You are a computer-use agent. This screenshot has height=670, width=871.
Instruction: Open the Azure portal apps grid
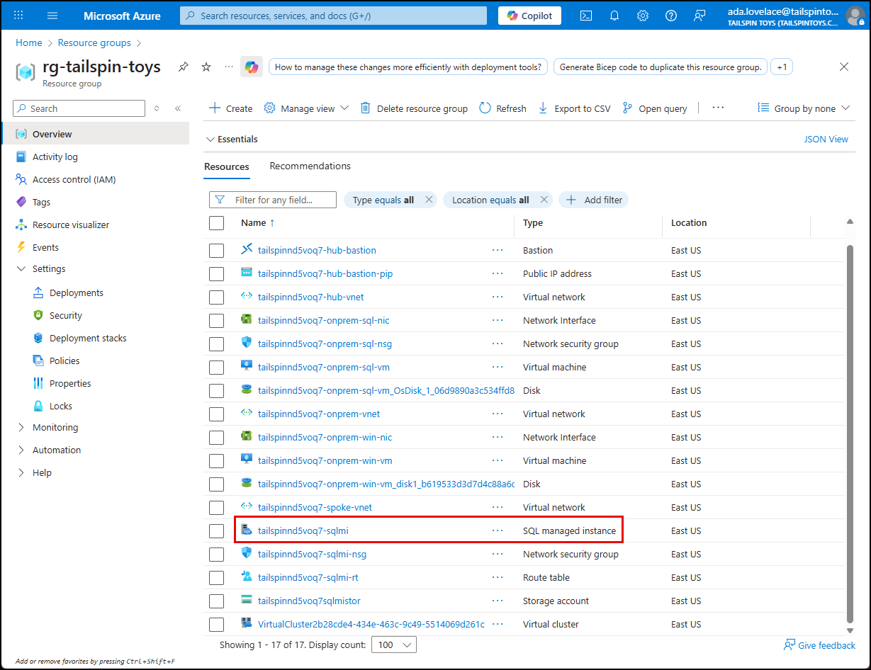pos(18,15)
